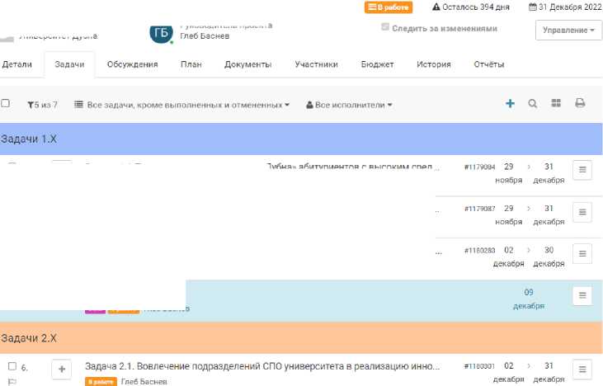Open menu icon for task #1180283
The height and width of the screenshot is (386, 603).
point(582,254)
